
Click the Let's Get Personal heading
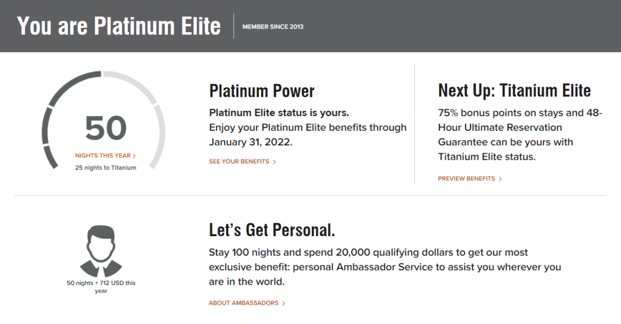click(x=272, y=230)
